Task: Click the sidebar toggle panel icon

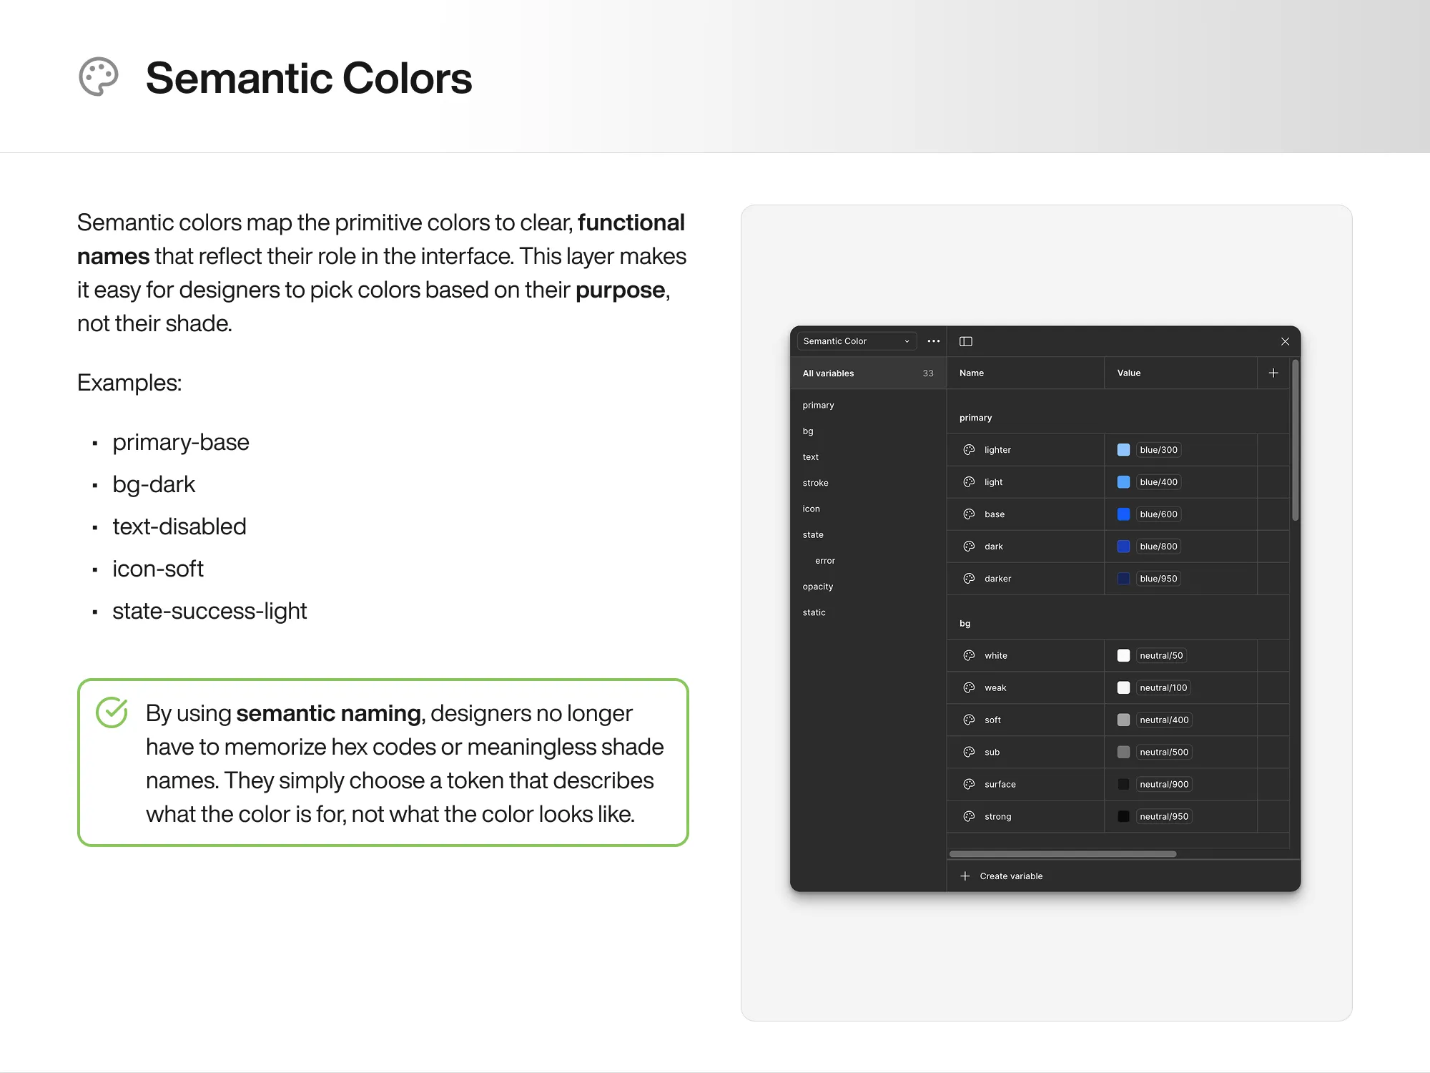Action: pos(965,341)
